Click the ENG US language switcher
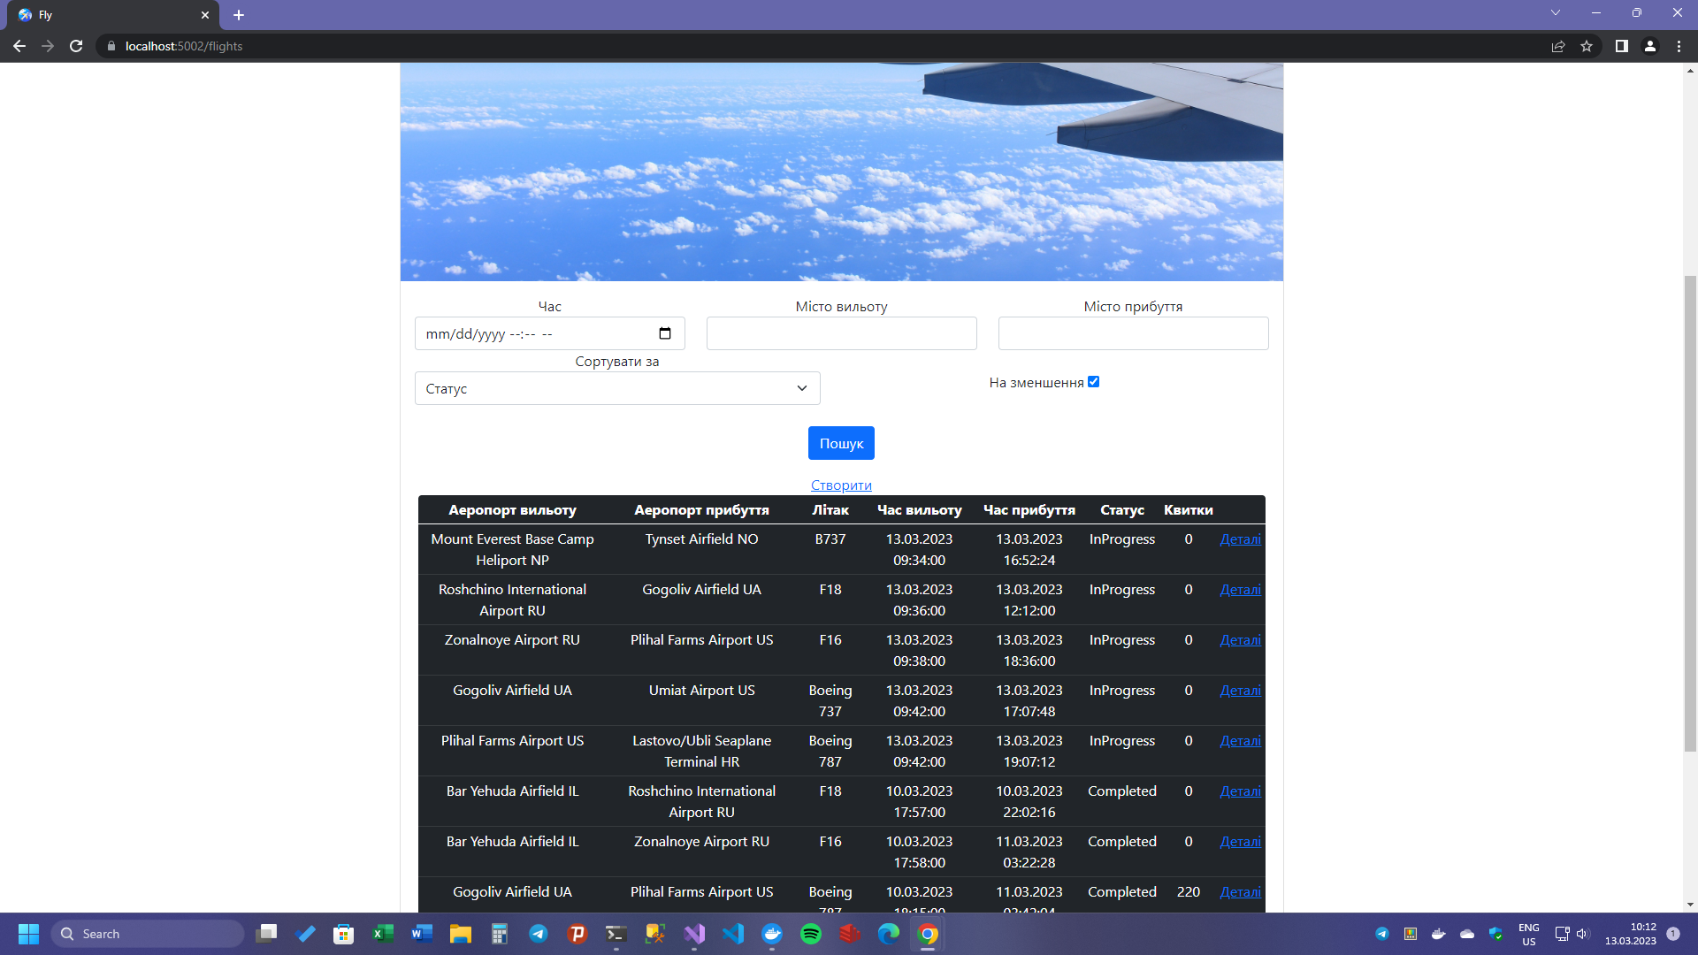This screenshot has height=955, width=1698. pyautogui.click(x=1527, y=934)
